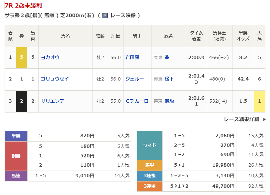Open horse ヨカオウ profile link
Viewport: 270px width, 195px height.
50,57
